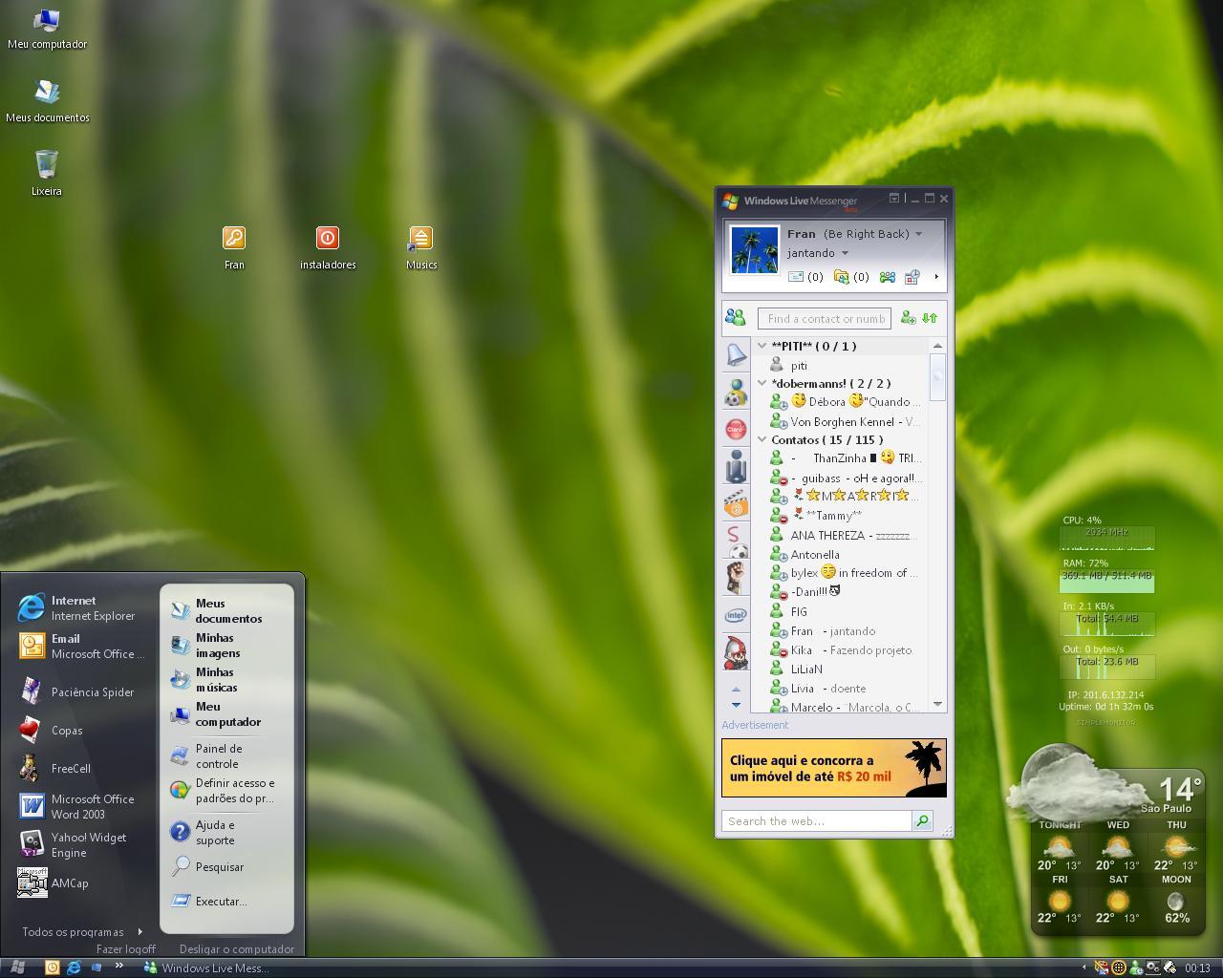Open the blue info figure sidebar tab
The height and width of the screenshot is (978, 1223).
pyautogui.click(x=736, y=467)
